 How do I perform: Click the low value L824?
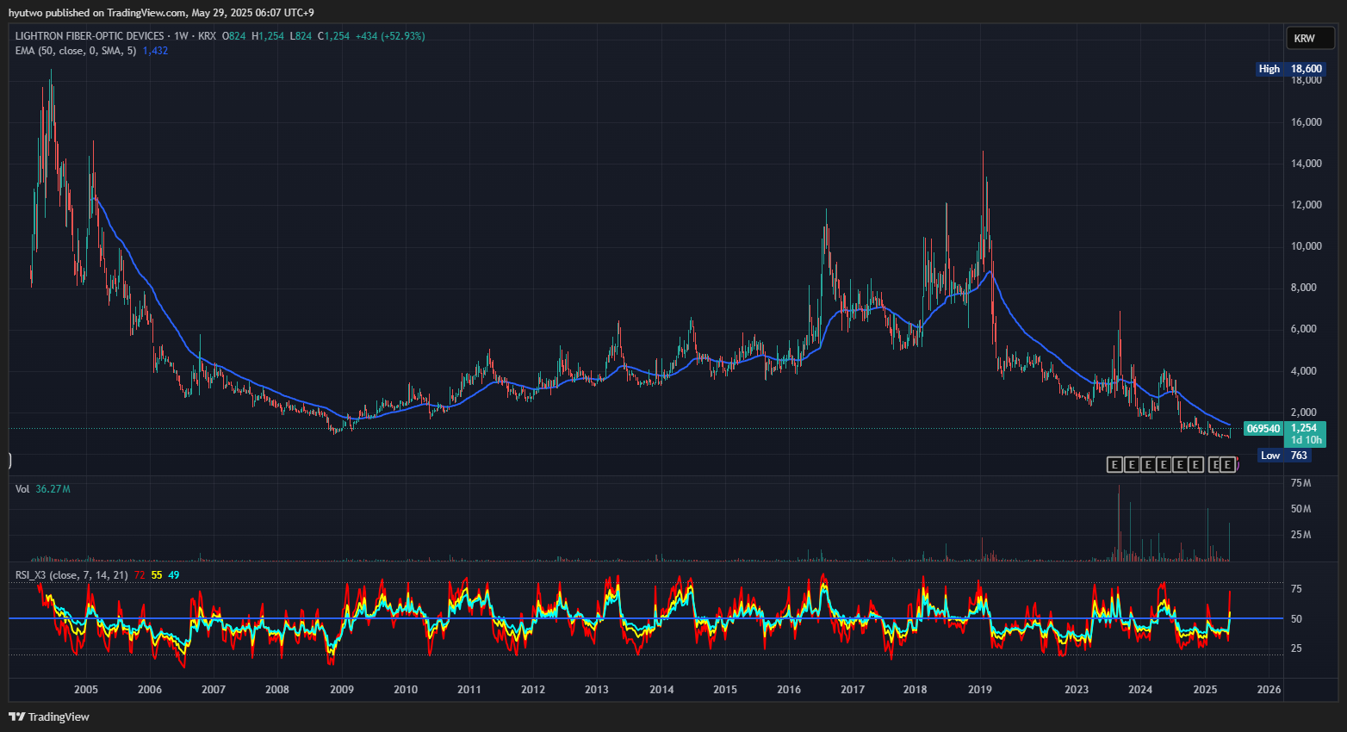[x=301, y=36]
